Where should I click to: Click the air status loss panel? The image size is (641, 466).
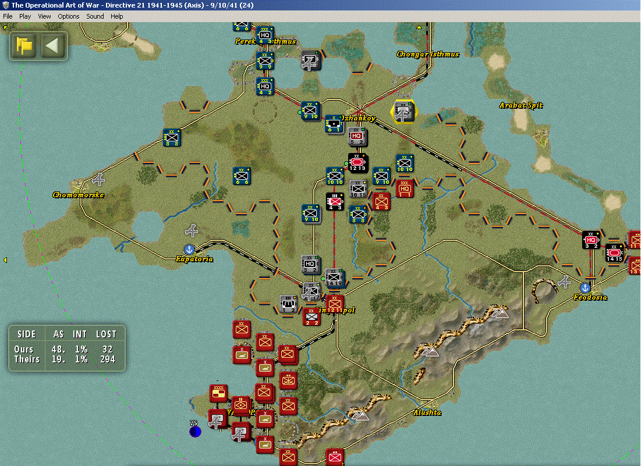pyautogui.click(x=66, y=348)
